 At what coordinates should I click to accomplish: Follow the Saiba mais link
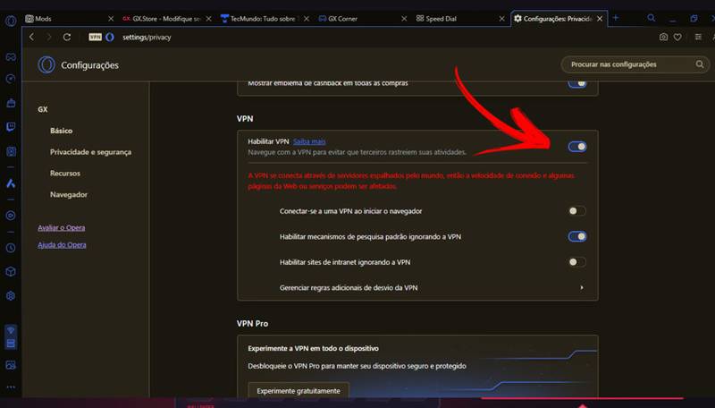tap(309, 141)
